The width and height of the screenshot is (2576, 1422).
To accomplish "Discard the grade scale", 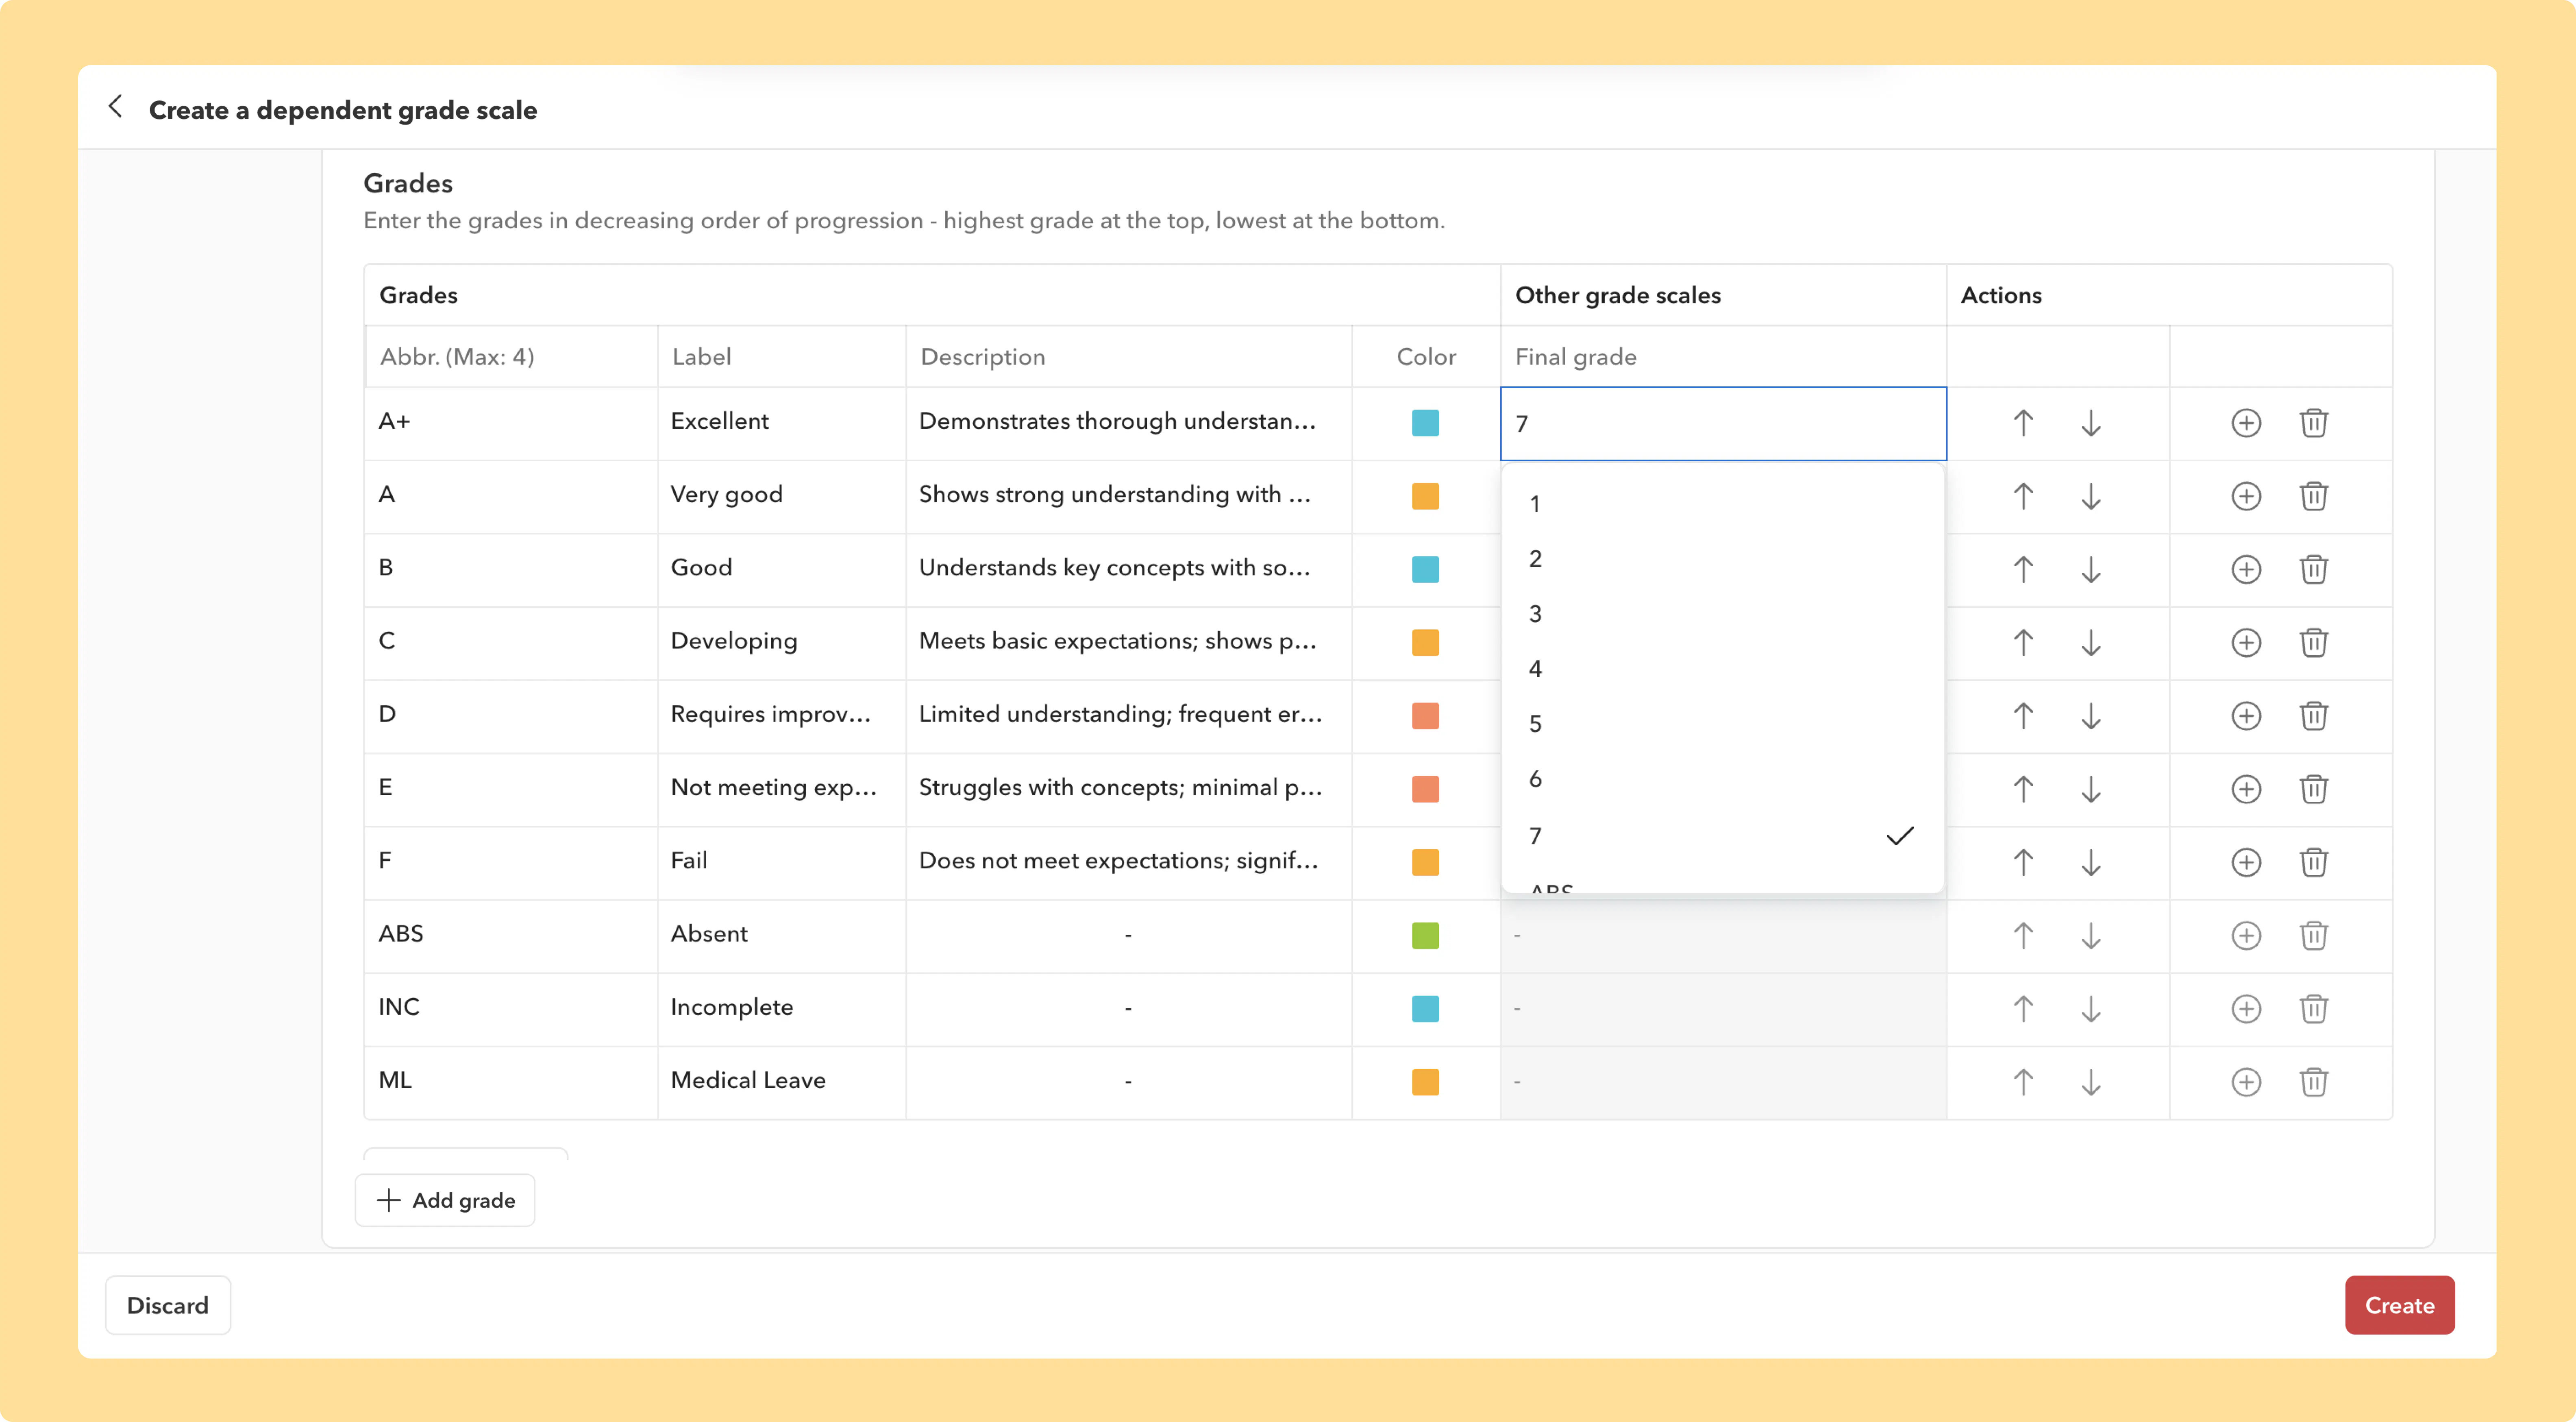I will [x=168, y=1305].
